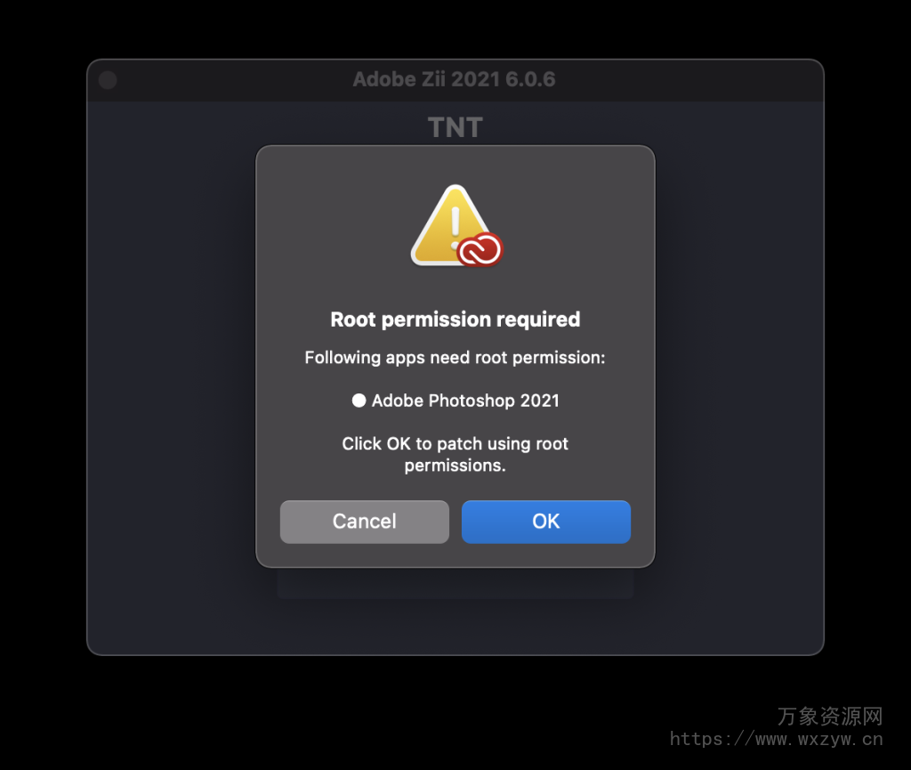911x770 pixels.
Task: Click the Cancel button in the dialog
Action: coord(364,522)
